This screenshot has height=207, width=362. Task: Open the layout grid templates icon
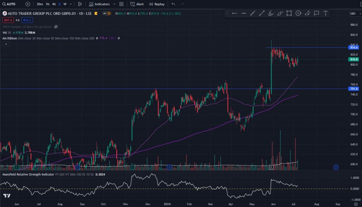coord(122,4)
